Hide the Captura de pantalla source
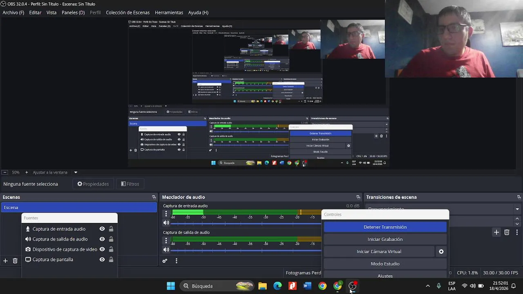The width and height of the screenshot is (523, 294). pos(102,260)
